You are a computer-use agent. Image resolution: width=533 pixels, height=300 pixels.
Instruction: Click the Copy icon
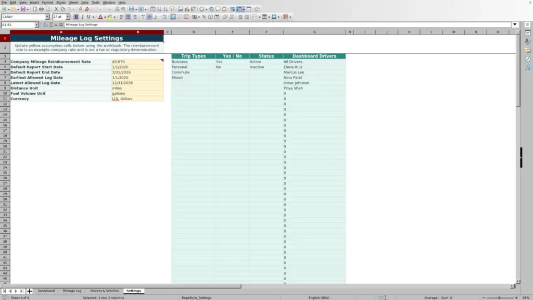click(62, 9)
